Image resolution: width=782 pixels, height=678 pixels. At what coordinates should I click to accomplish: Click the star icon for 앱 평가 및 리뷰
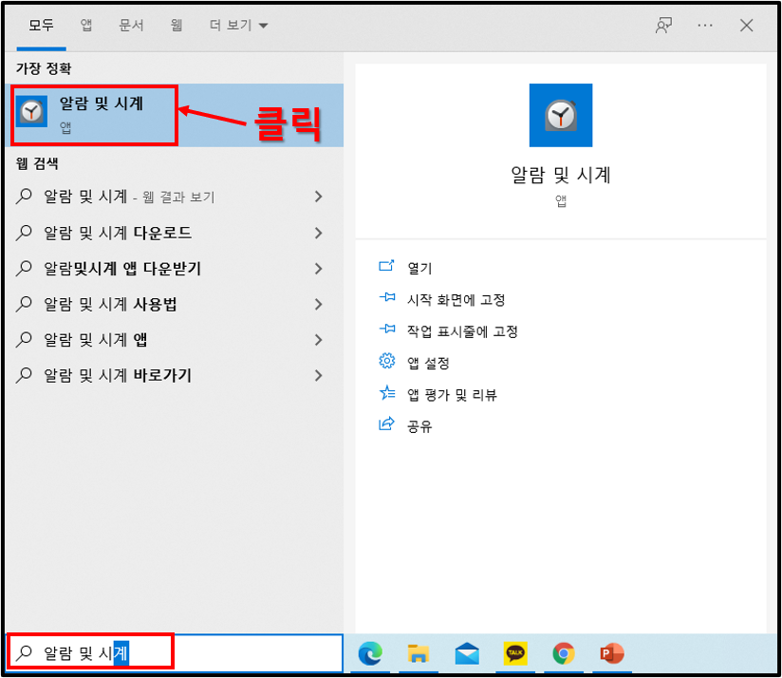[387, 392]
